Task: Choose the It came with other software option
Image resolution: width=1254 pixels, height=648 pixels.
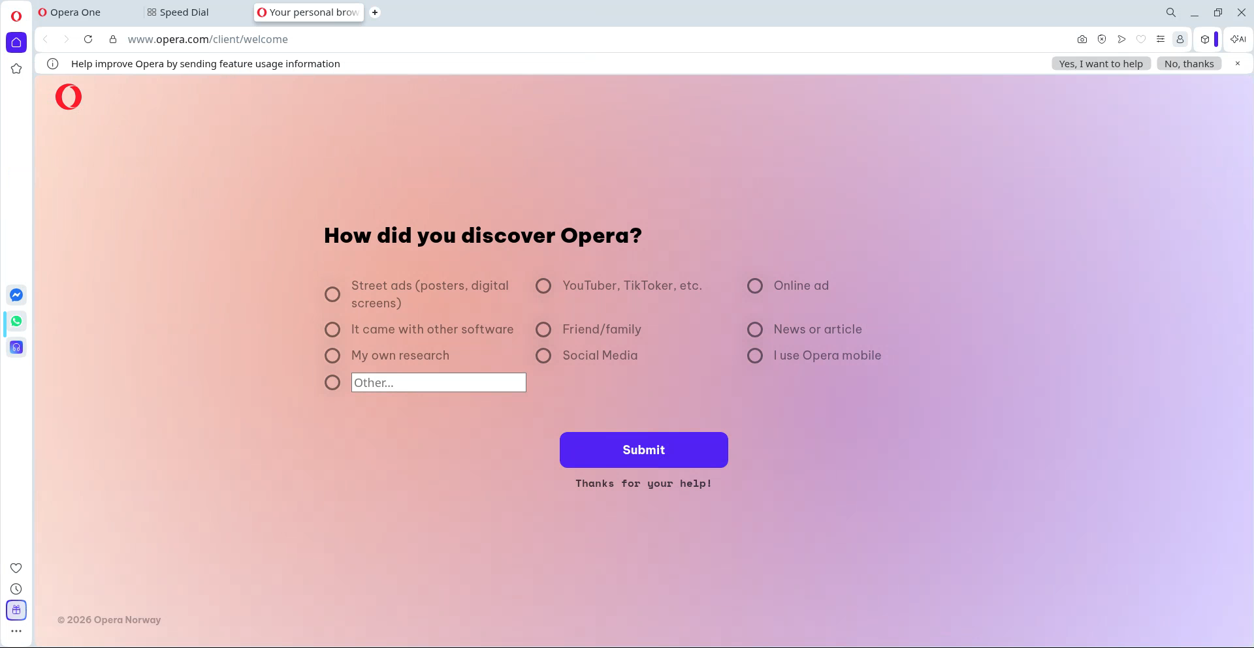Action: [x=332, y=330]
